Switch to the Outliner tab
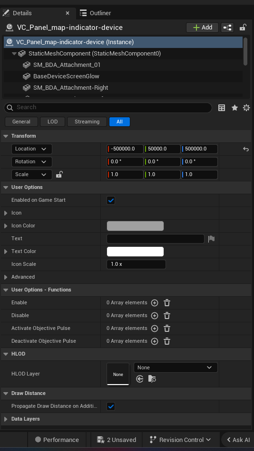 tap(96, 13)
